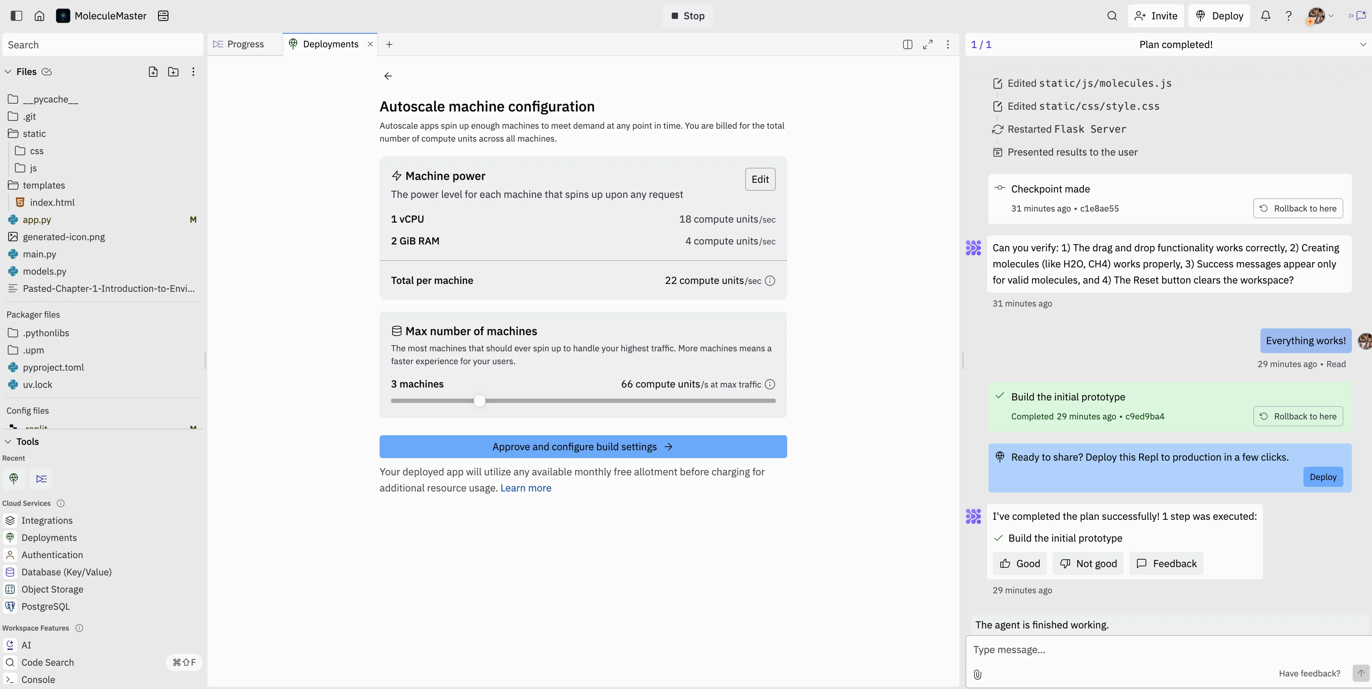Toggle the left sidebar panel icon
1372x689 pixels.
[17, 15]
